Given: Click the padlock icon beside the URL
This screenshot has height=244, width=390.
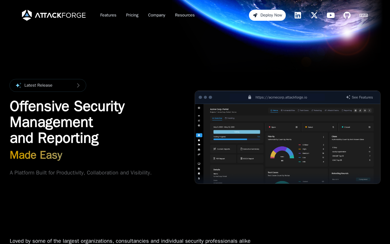Looking at the screenshot, I should pyautogui.click(x=250, y=97).
